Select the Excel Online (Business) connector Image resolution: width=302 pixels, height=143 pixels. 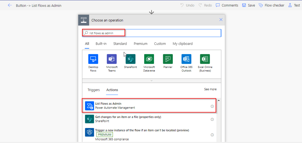point(205,59)
